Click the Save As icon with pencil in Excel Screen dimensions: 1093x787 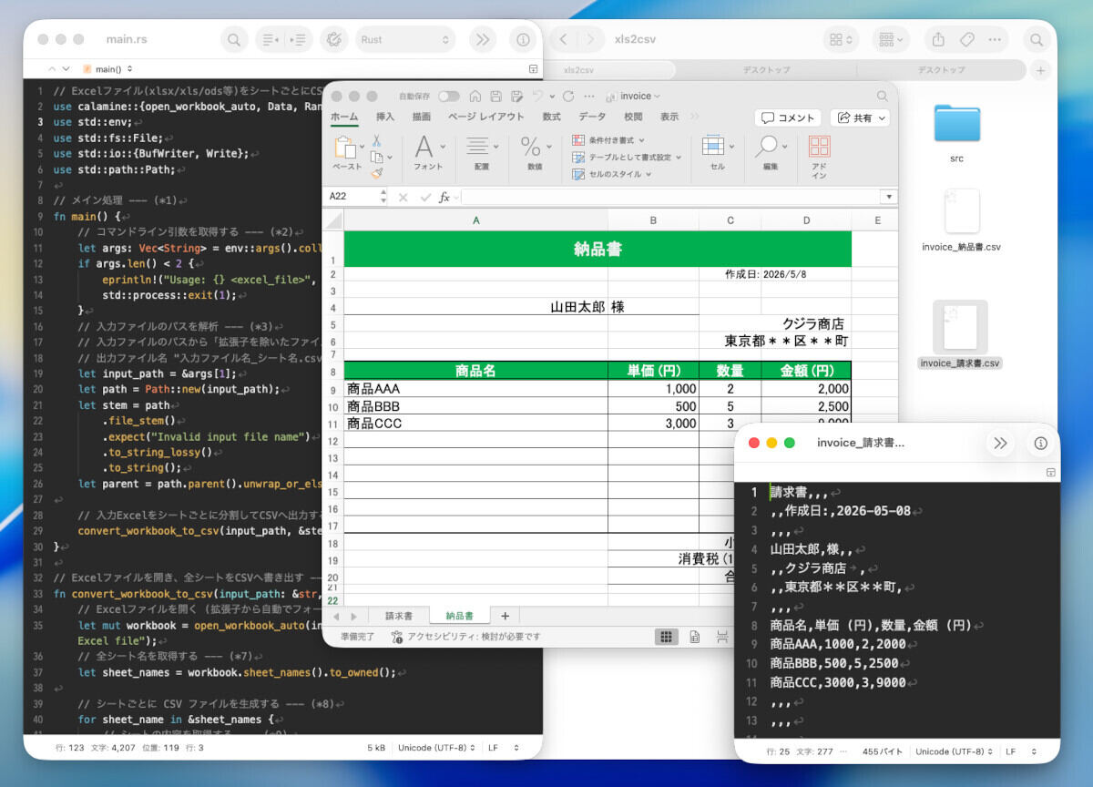(x=516, y=97)
